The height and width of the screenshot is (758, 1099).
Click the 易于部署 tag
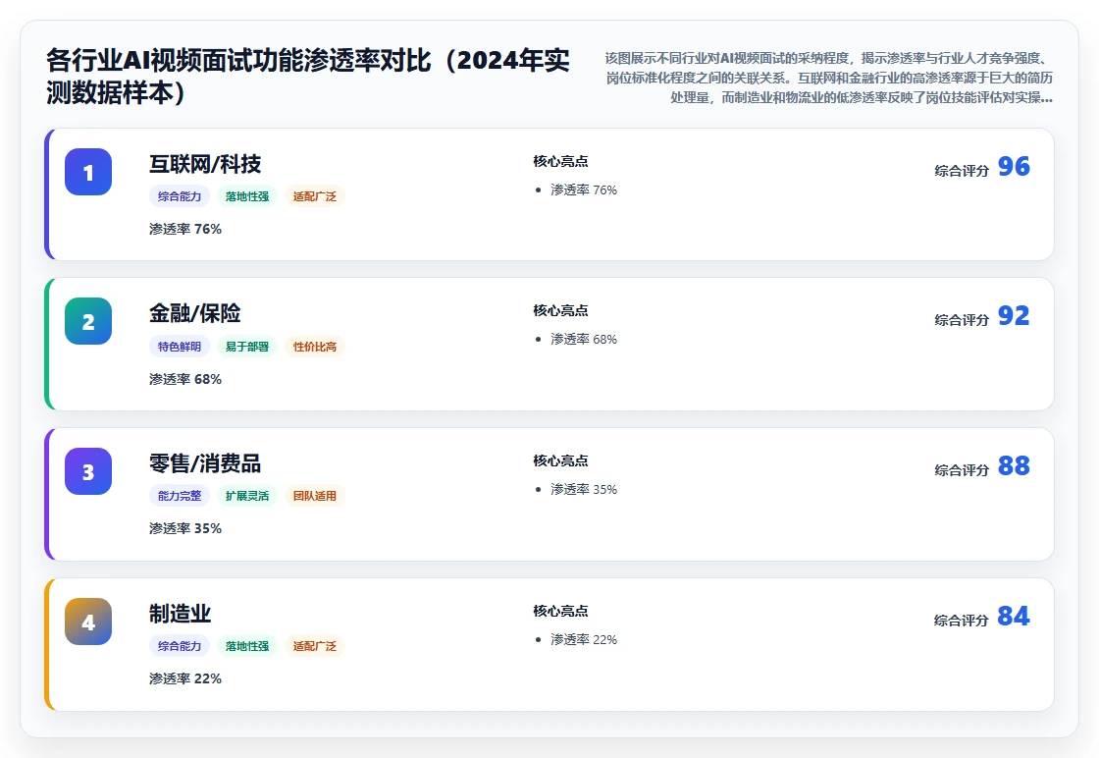pyautogui.click(x=246, y=347)
